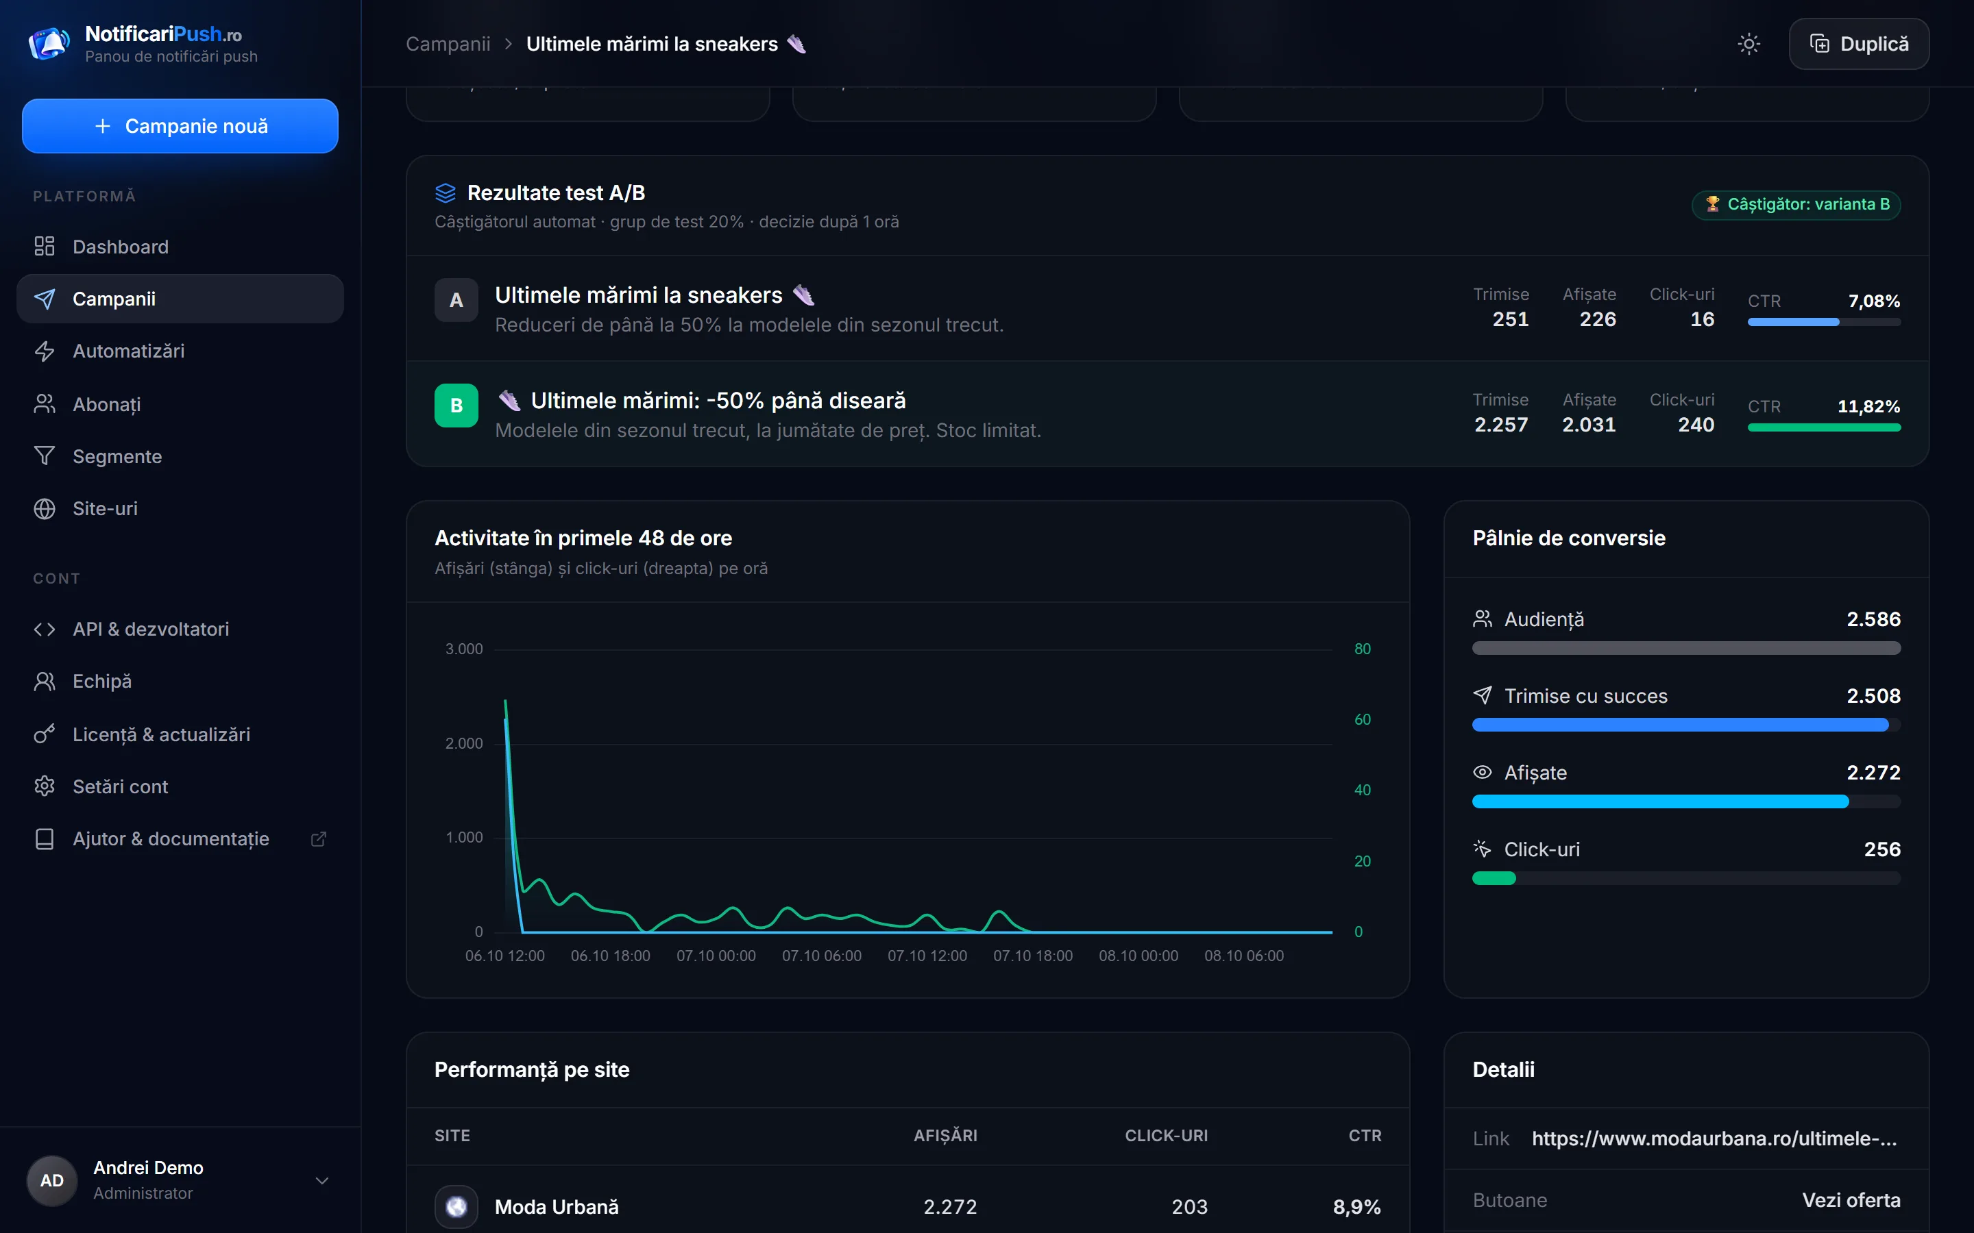Click the "Activitate în primele 48 de ore" heading
Viewport: 1974px width, 1233px height.
tap(583, 538)
